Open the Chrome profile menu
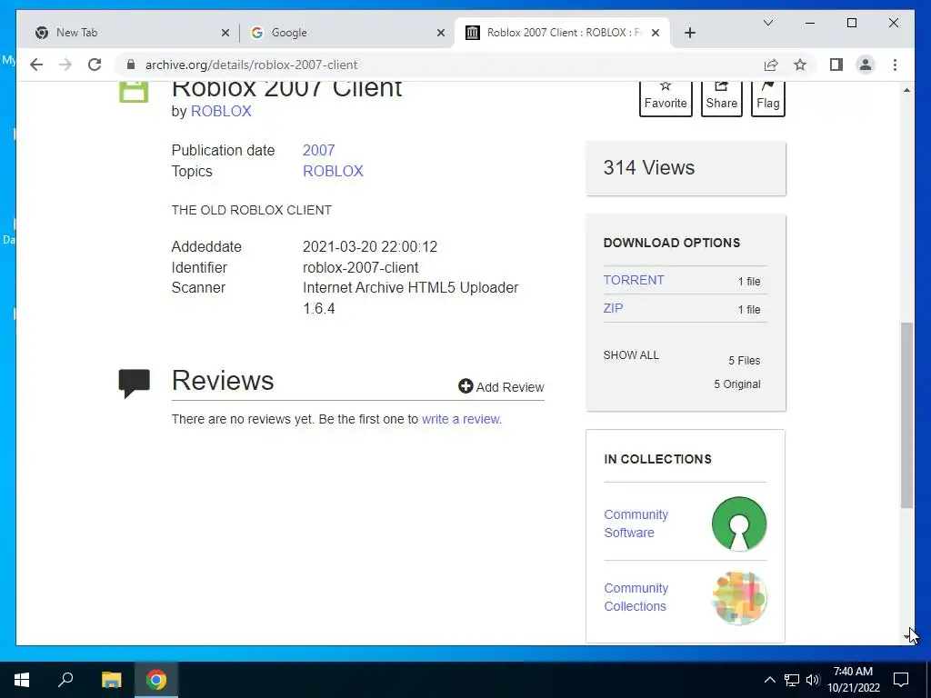The width and height of the screenshot is (931, 698). 866,65
